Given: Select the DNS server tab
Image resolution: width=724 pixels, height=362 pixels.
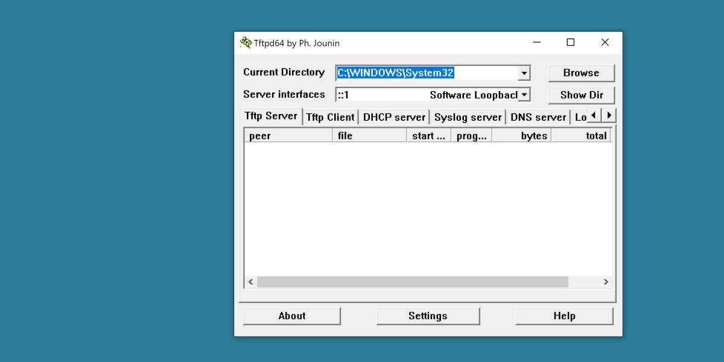Looking at the screenshot, I should (x=538, y=117).
